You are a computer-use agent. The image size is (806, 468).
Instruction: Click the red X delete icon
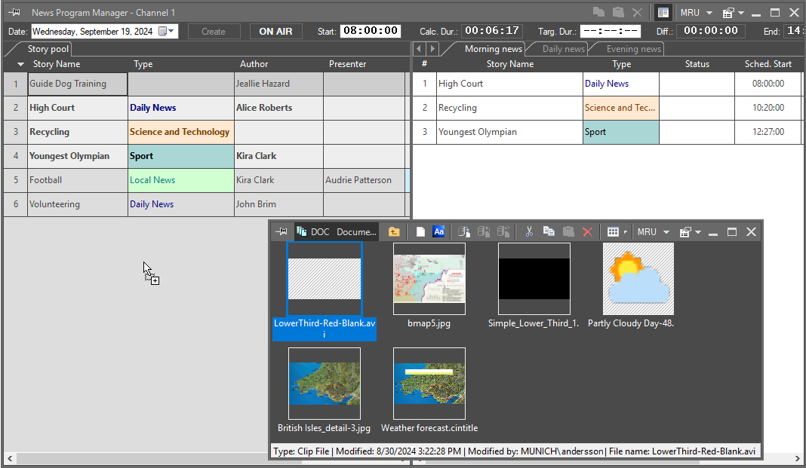(587, 232)
